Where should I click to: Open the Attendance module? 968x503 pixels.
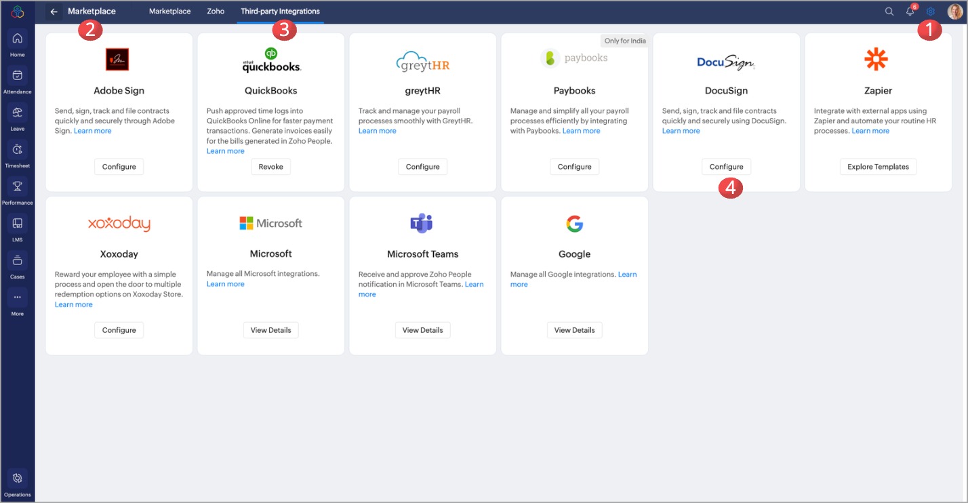pos(18,80)
